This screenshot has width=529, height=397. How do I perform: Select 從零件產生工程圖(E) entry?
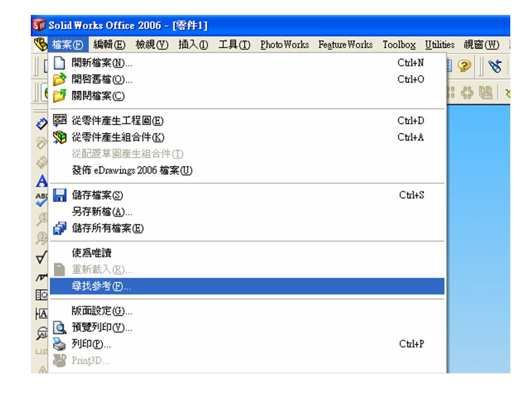pyautogui.click(x=247, y=121)
